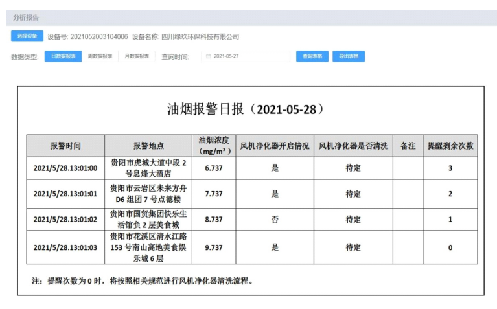Select the device number 2021052003104006
This screenshot has height=309, width=497.
point(98,37)
